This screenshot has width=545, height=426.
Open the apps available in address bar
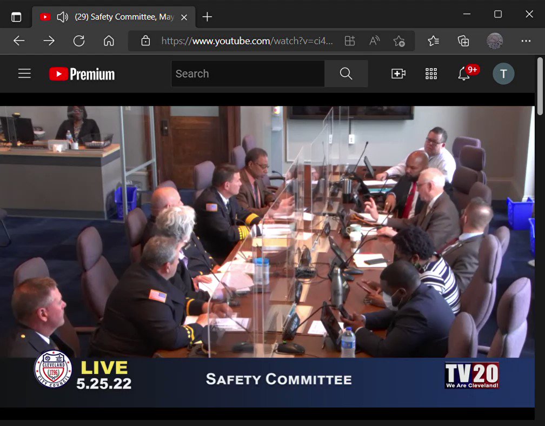point(350,41)
